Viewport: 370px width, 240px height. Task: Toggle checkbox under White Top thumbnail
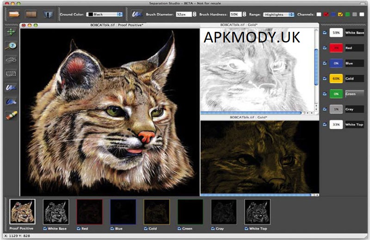click(x=247, y=228)
